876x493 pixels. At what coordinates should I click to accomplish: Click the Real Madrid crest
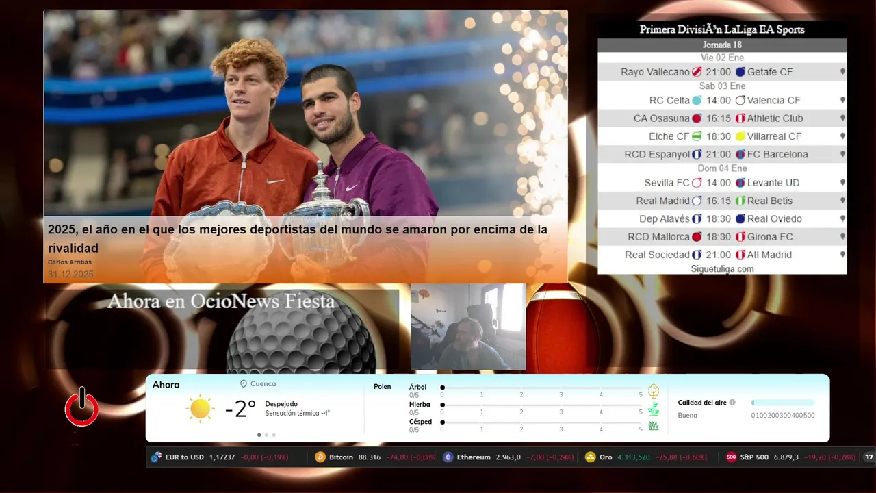tap(697, 201)
